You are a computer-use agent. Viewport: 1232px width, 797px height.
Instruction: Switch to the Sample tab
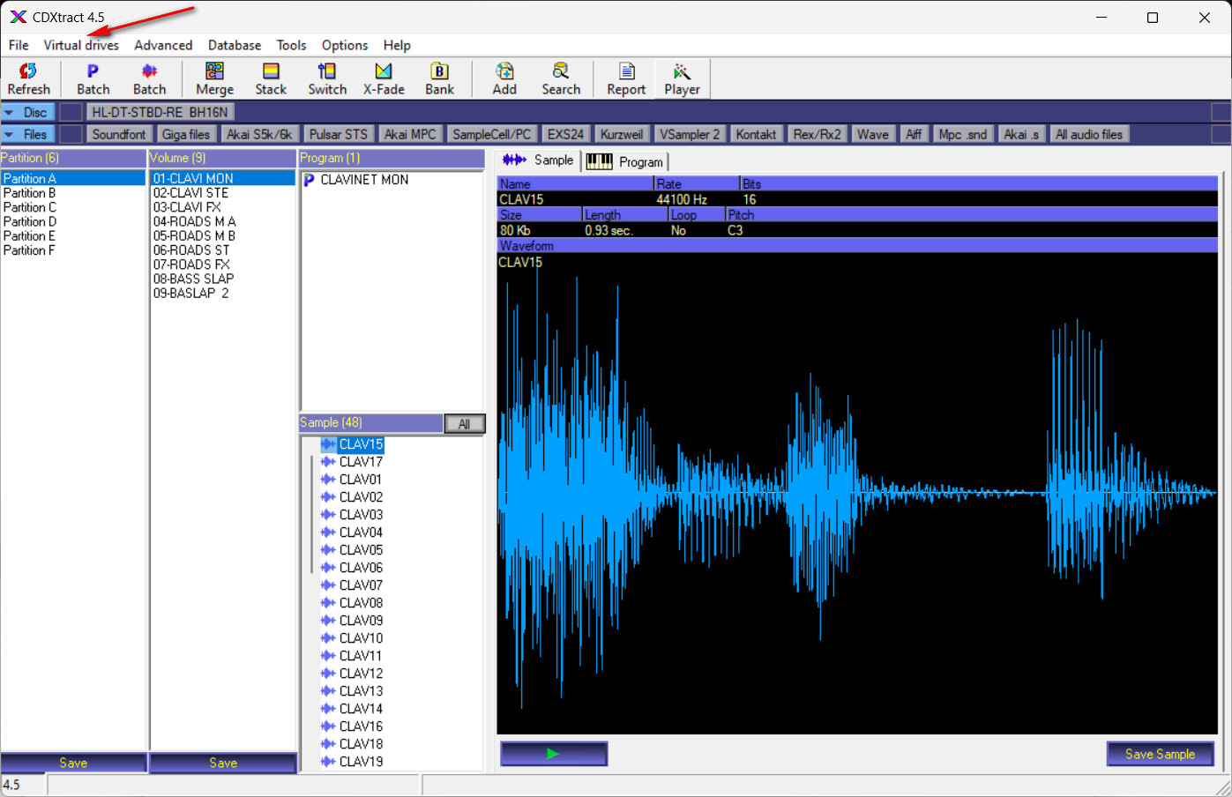click(x=538, y=160)
